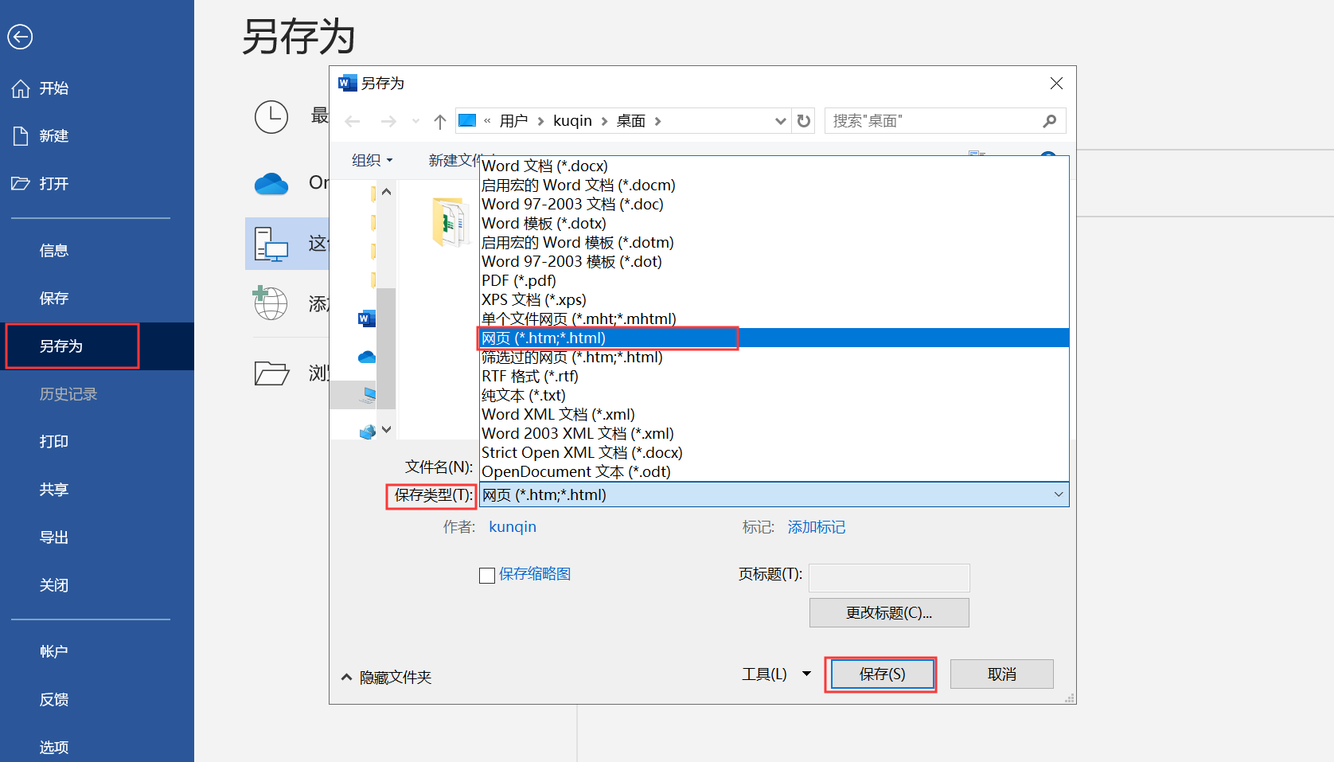Expand the chevron after 用户 in the path

click(541, 121)
